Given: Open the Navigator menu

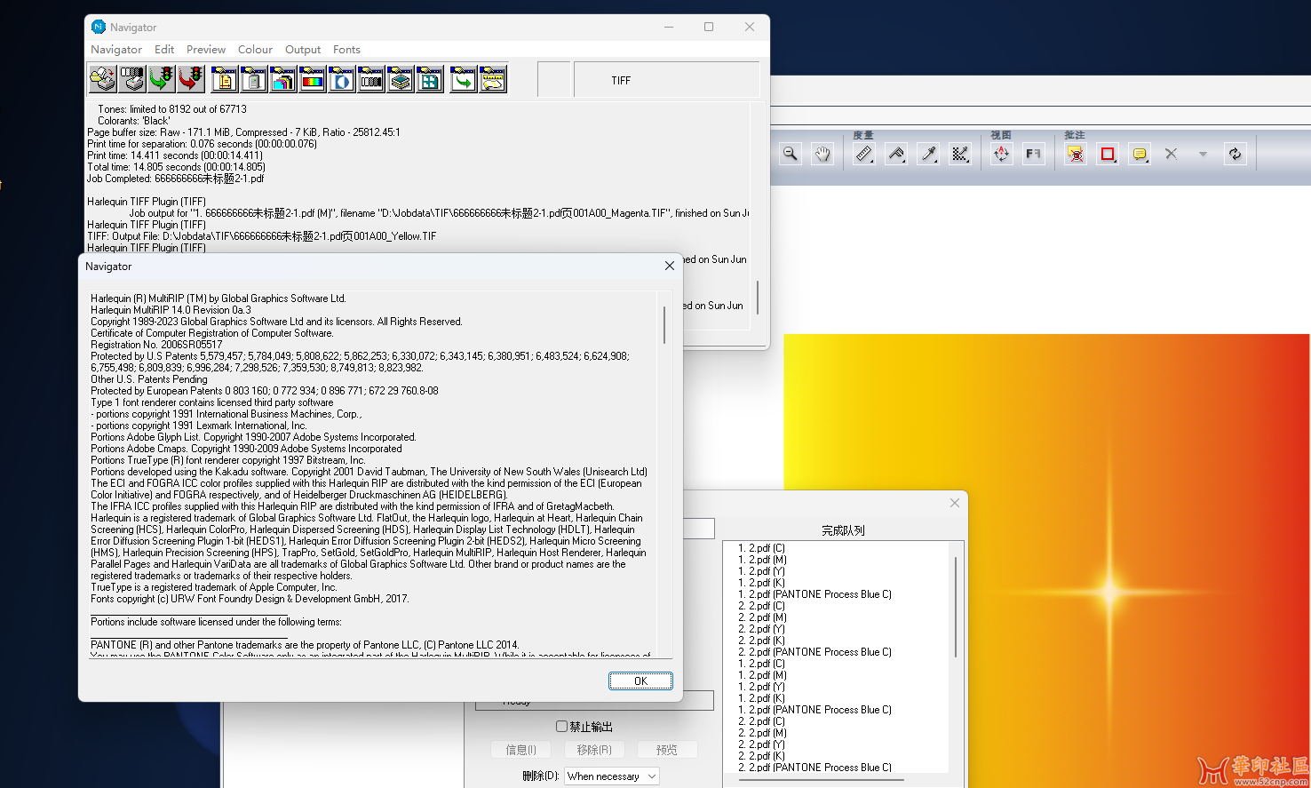Looking at the screenshot, I should (116, 50).
